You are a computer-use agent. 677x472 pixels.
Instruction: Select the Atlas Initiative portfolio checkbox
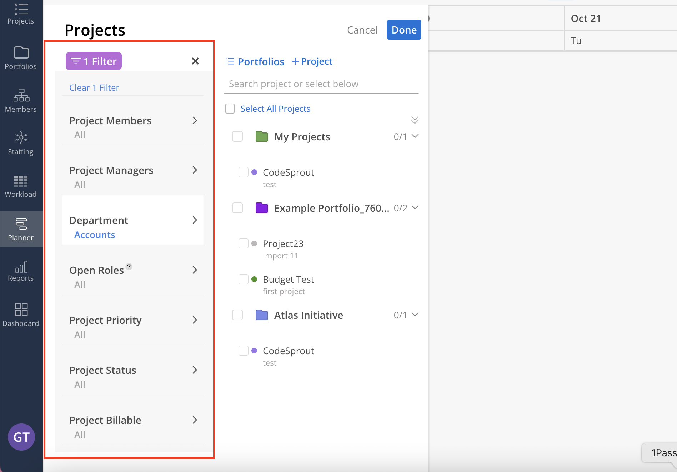237,315
